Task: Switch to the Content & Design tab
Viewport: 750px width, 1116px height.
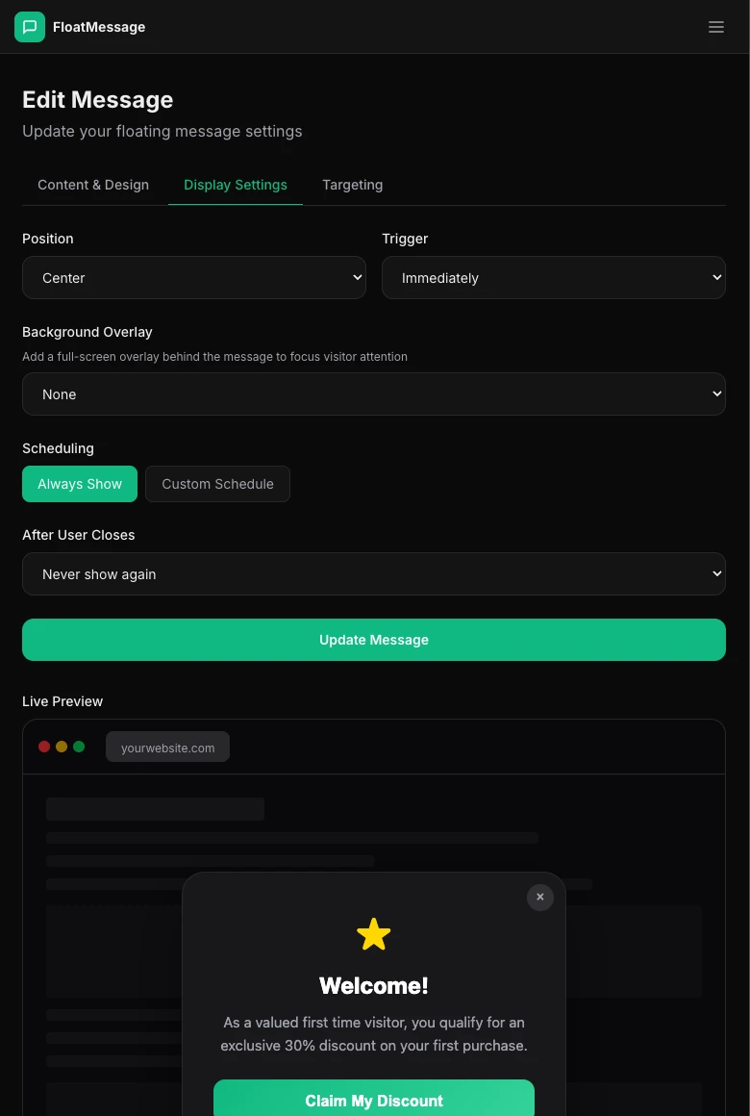Action: (93, 185)
